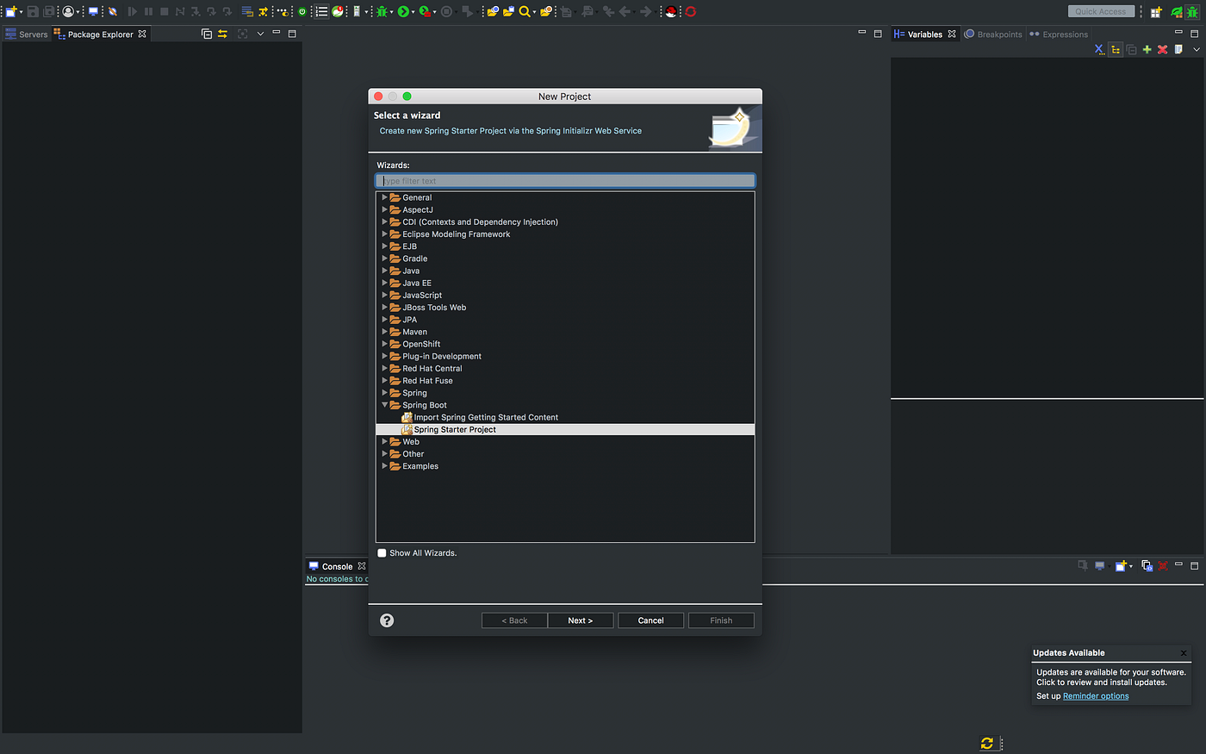Open the Search magnifier tool in toolbar
This screenshot has height=754, width=1206.
pos(524,11)
